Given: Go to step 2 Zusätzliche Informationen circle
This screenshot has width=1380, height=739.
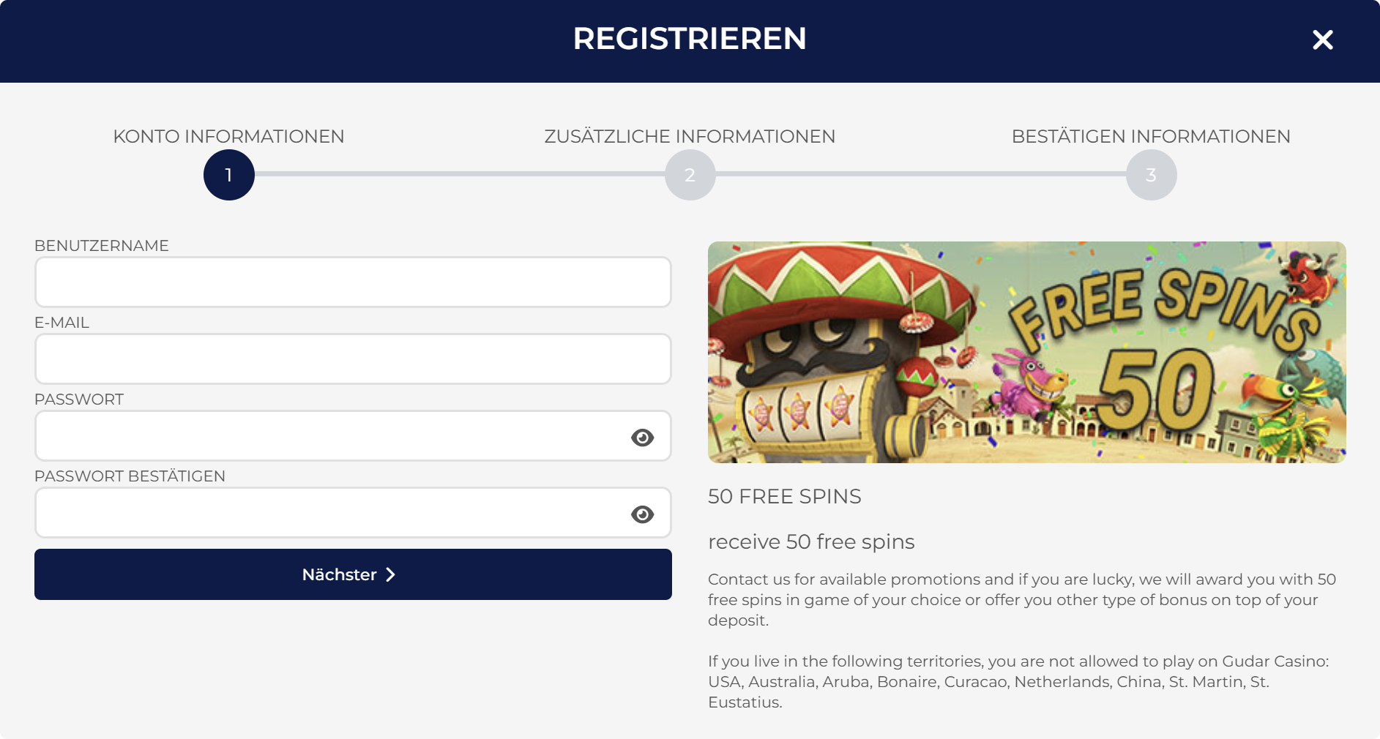Looking at the screenshot, I should click(x=690, y=175).
